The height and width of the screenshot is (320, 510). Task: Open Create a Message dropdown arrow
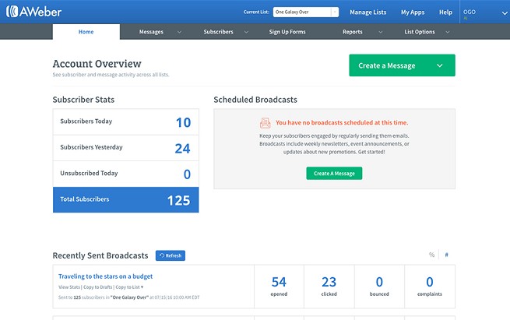tap(440, 65)
